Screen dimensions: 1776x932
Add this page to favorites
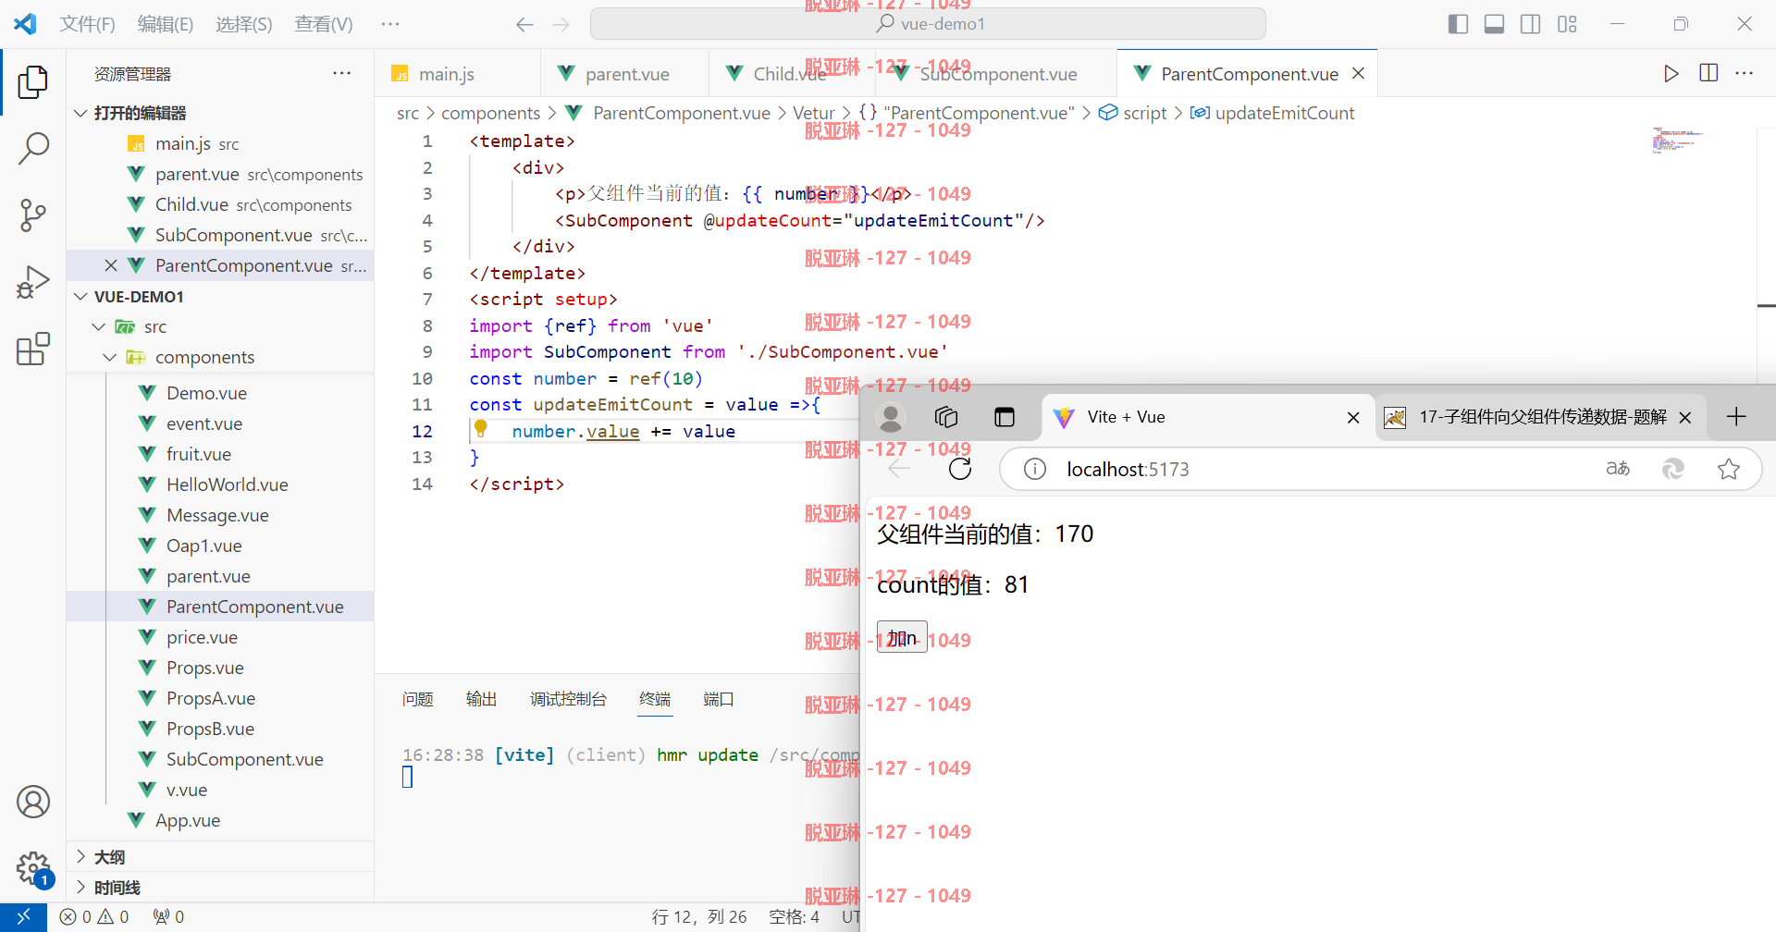tap(1729, 469)
